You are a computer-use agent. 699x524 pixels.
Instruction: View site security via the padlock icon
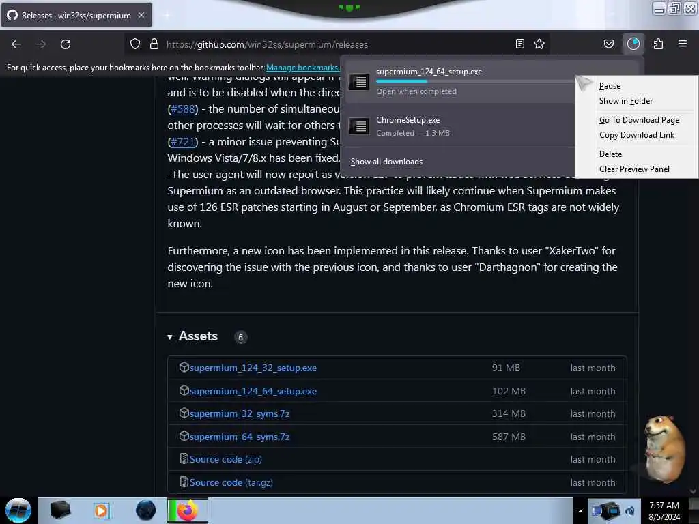(154, 44)
